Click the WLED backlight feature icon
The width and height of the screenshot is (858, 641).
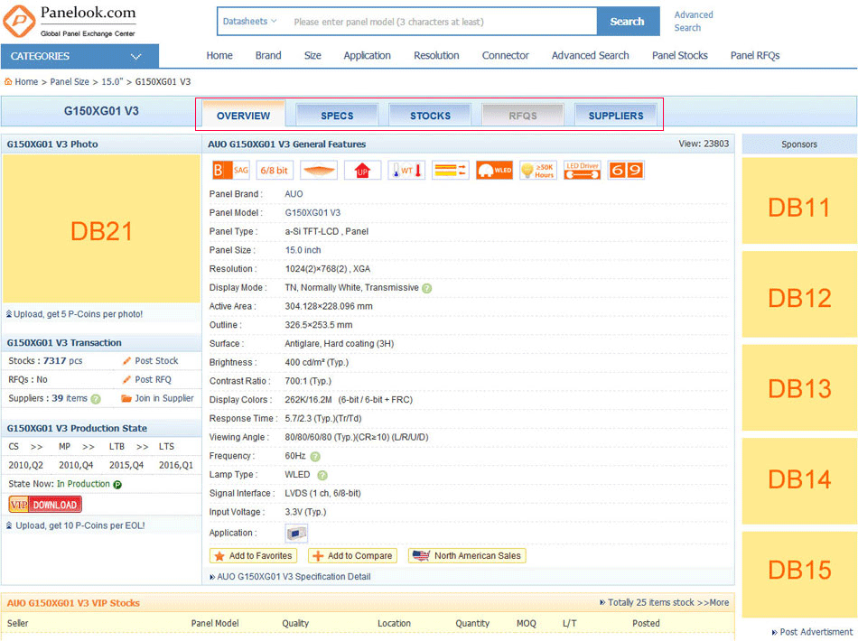click(x=494, y=170)
